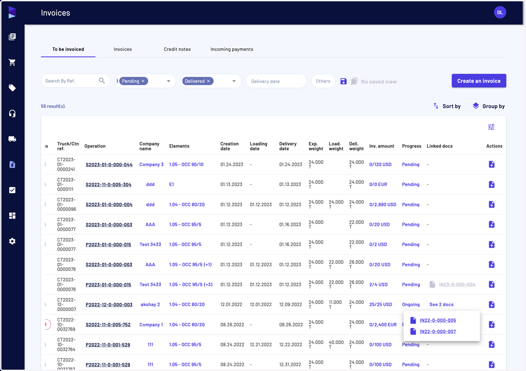Open the invoice dollar sidebar icon

coord(12,165)
